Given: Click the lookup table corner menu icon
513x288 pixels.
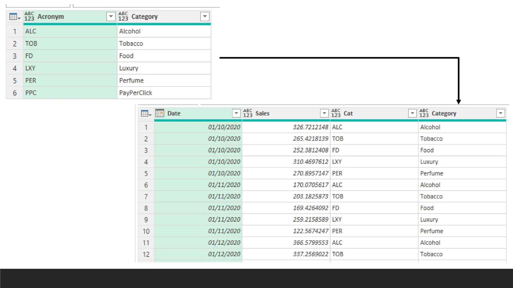Looking at the screenshot, I should (x=15, y=17).
